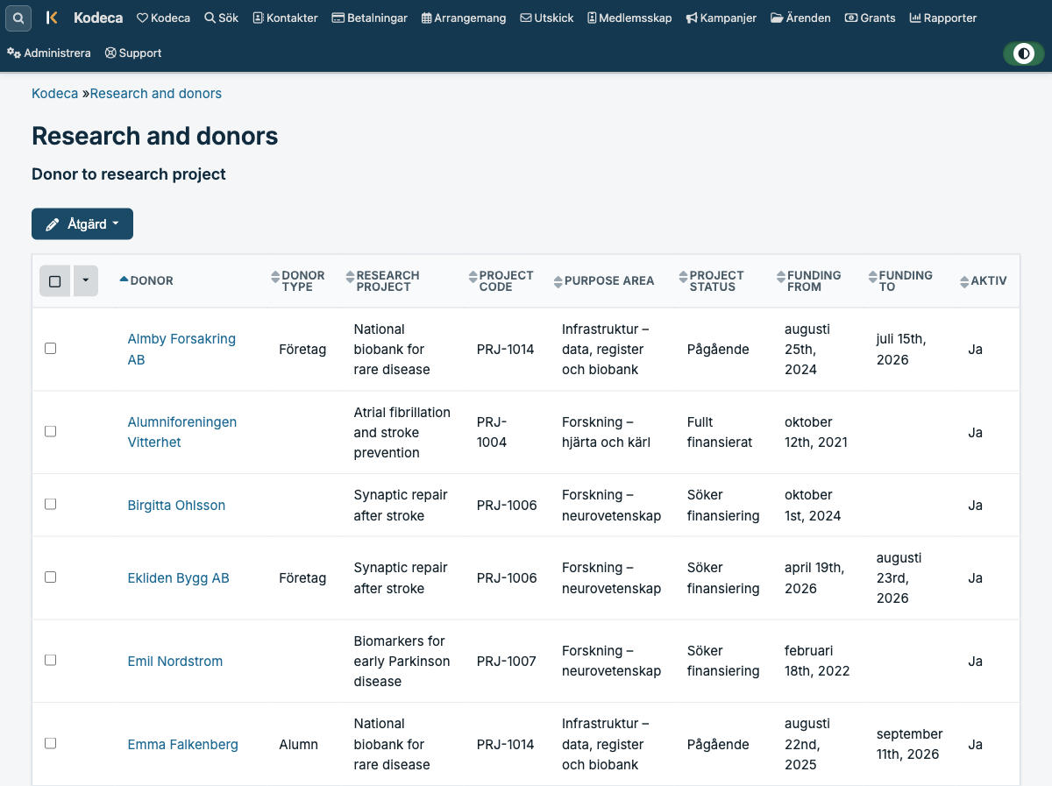Image resolution: width=1052 pixels, height=786 pixels.
Task: Open the Ärenden folder menu
Action: coord(800,18)
